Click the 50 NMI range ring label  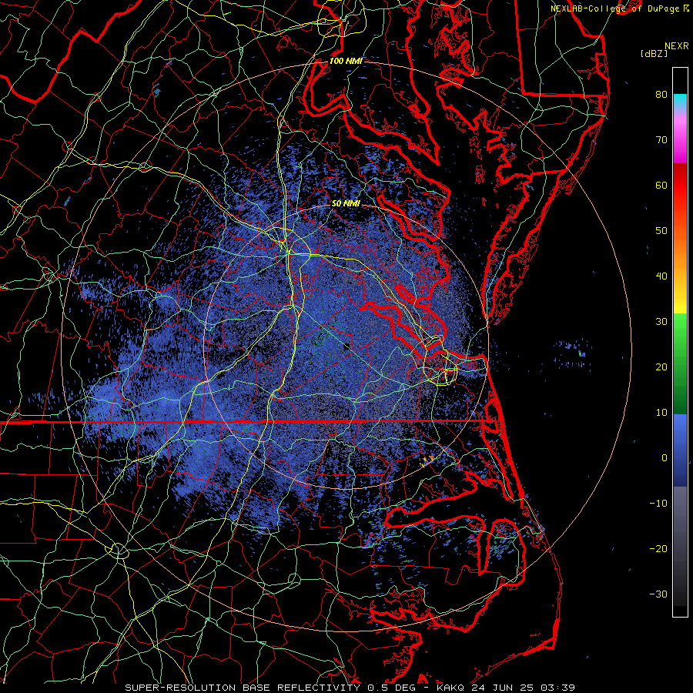tap(346, 204)
